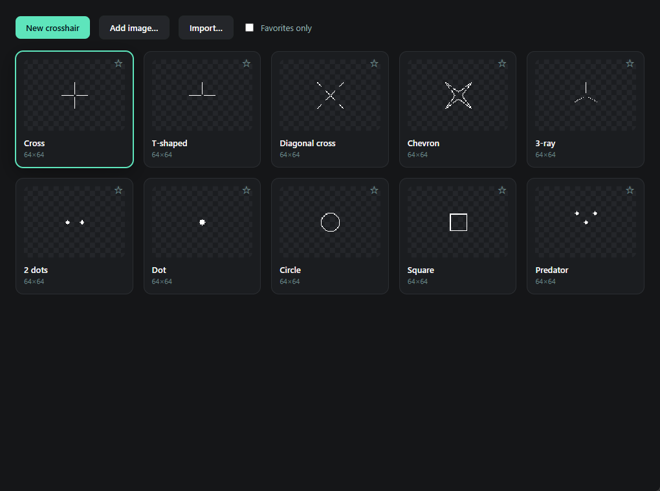Open the Add image dialog
660x491 pixels.
coord(134,28)
